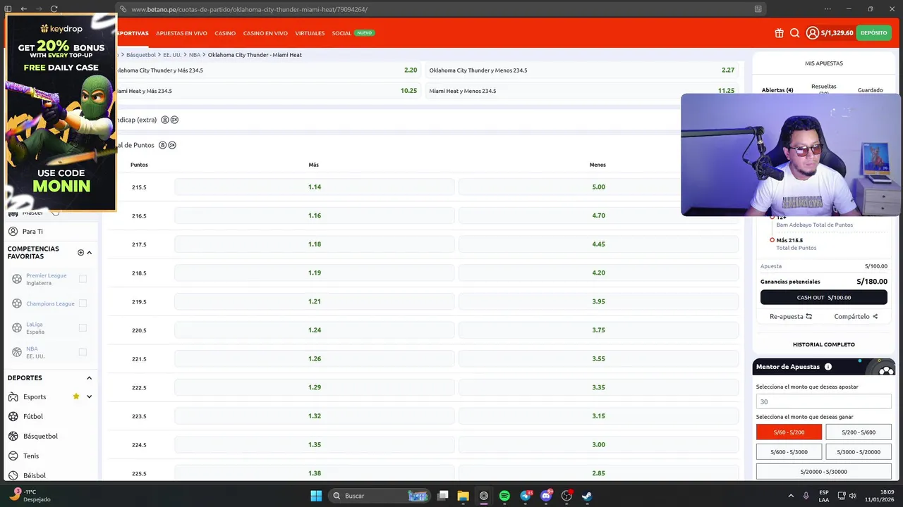Bet on Más 215.5 at 1.14
The image size is (903, 507).
pyautogui.click(x=315, y=187)
